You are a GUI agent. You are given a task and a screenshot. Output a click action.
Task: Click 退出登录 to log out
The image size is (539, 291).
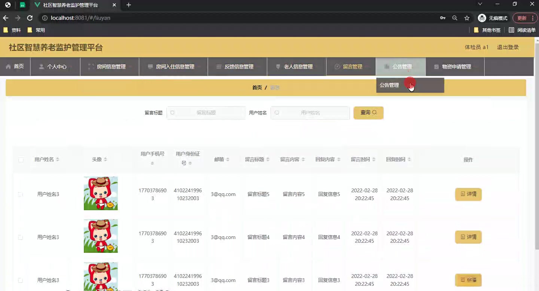(508, 47)
